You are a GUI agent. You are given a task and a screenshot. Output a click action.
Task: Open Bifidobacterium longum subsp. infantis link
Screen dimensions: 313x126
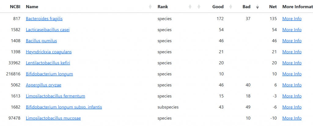click(x=64, y=107)
